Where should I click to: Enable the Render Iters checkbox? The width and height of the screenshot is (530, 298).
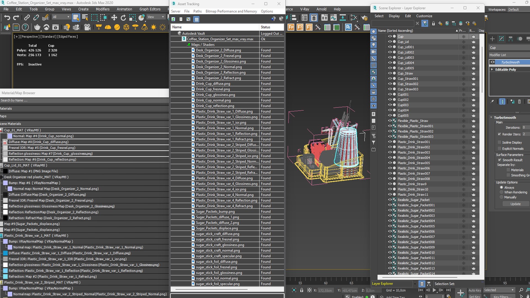point(499,134)
